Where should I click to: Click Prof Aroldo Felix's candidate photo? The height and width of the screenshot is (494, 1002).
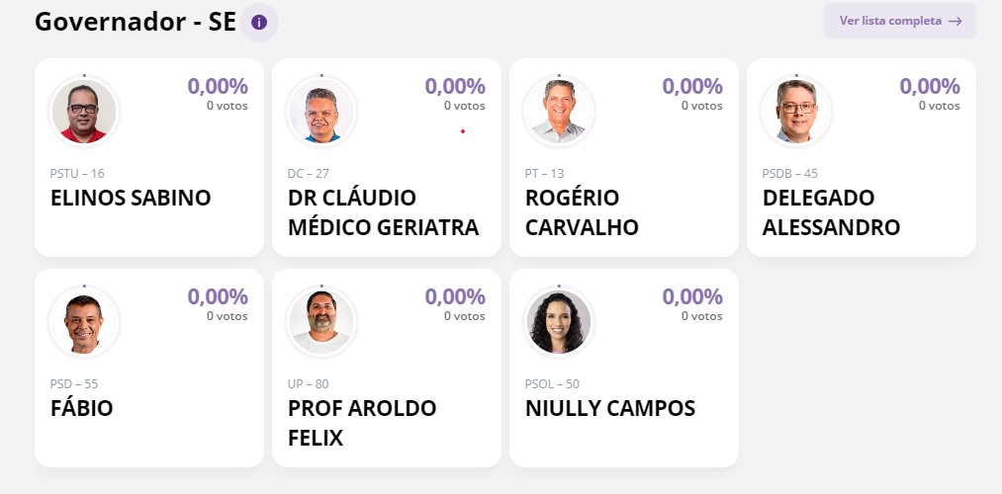point(321,321)
